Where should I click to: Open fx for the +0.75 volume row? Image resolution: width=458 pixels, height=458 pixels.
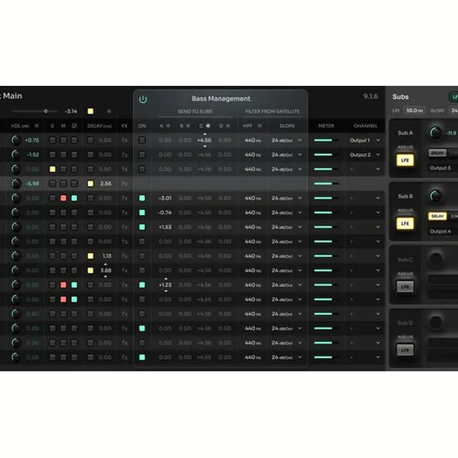tap(125, 140)
